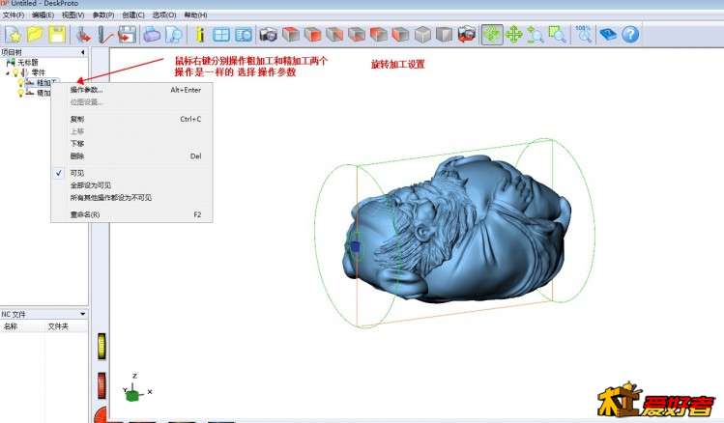Open the print preview magnifier icon
The width and height of the screenshot is (724, 423).
tap(174, 35)
